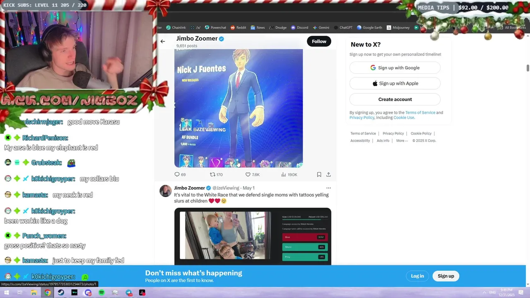The width and height of the screenshot is (530, 298).
Task: Sign up with Google
Action: click(x=395, y=68)
